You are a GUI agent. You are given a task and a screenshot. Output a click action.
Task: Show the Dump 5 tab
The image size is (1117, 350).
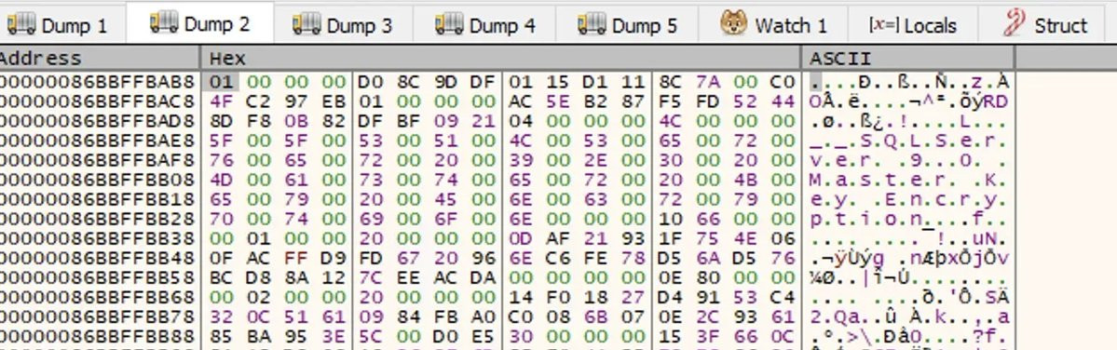tap(628, 26)
